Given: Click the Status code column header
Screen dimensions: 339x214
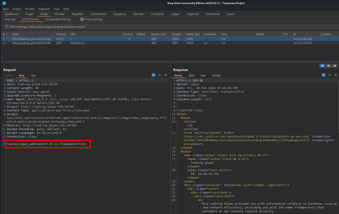Looking at the screenshot, I should [x=159, y=34].
